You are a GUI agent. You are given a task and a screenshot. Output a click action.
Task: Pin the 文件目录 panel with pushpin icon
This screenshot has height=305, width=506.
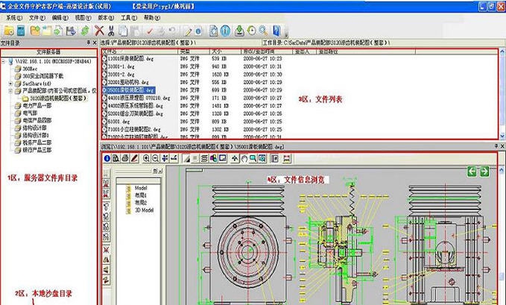[88, 43]
